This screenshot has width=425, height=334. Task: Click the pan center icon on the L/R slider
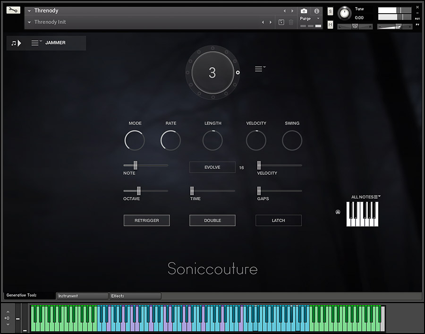[x=355, y=26]
